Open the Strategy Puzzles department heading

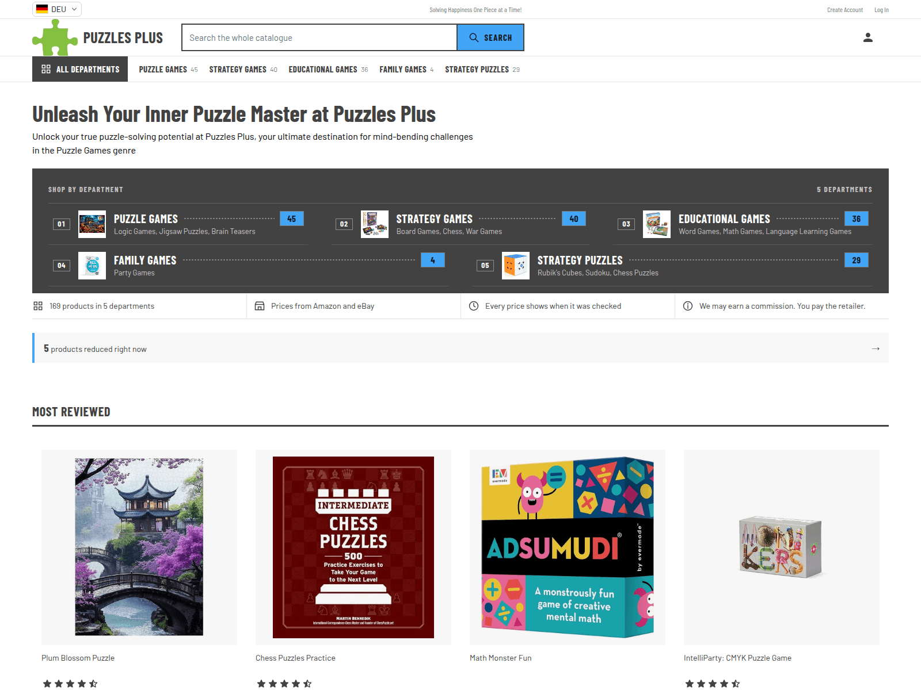pos(580,260)
